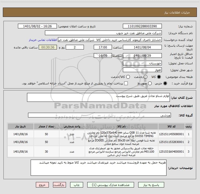Click the response deadline date 1401/08/04 field
200x194 pixels.
142,47
